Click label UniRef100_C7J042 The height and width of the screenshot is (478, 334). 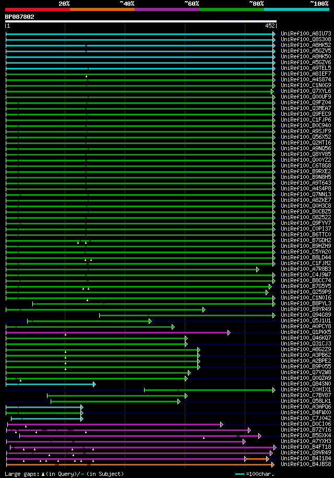(306, 419)
